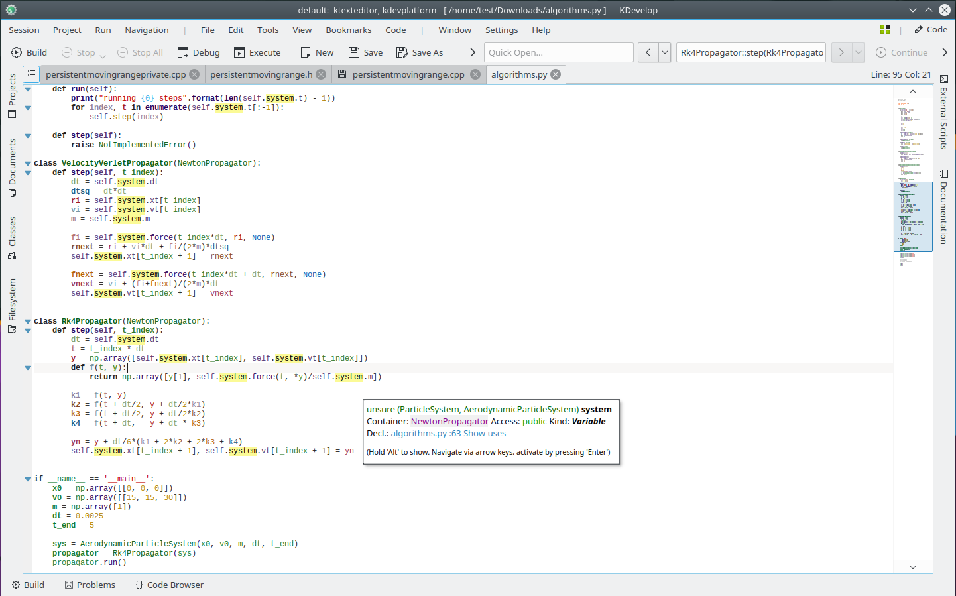Save the current document
Viewport: 956px width, 596px height.
(x=366, y=52)
